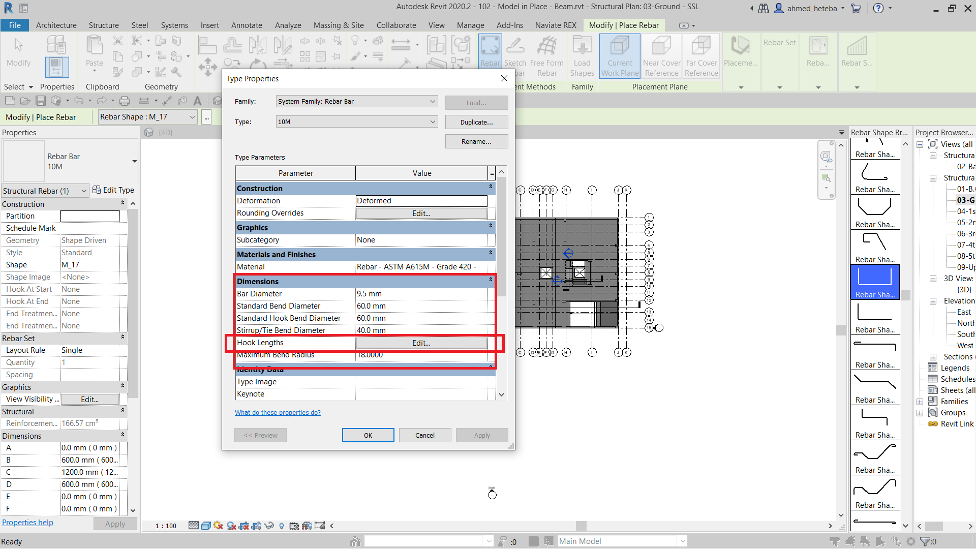This screenshot has width=976, height=549.
Task: Open the Annotate ribbon tab
Action: pyautogui.click(x=247, y=25)
